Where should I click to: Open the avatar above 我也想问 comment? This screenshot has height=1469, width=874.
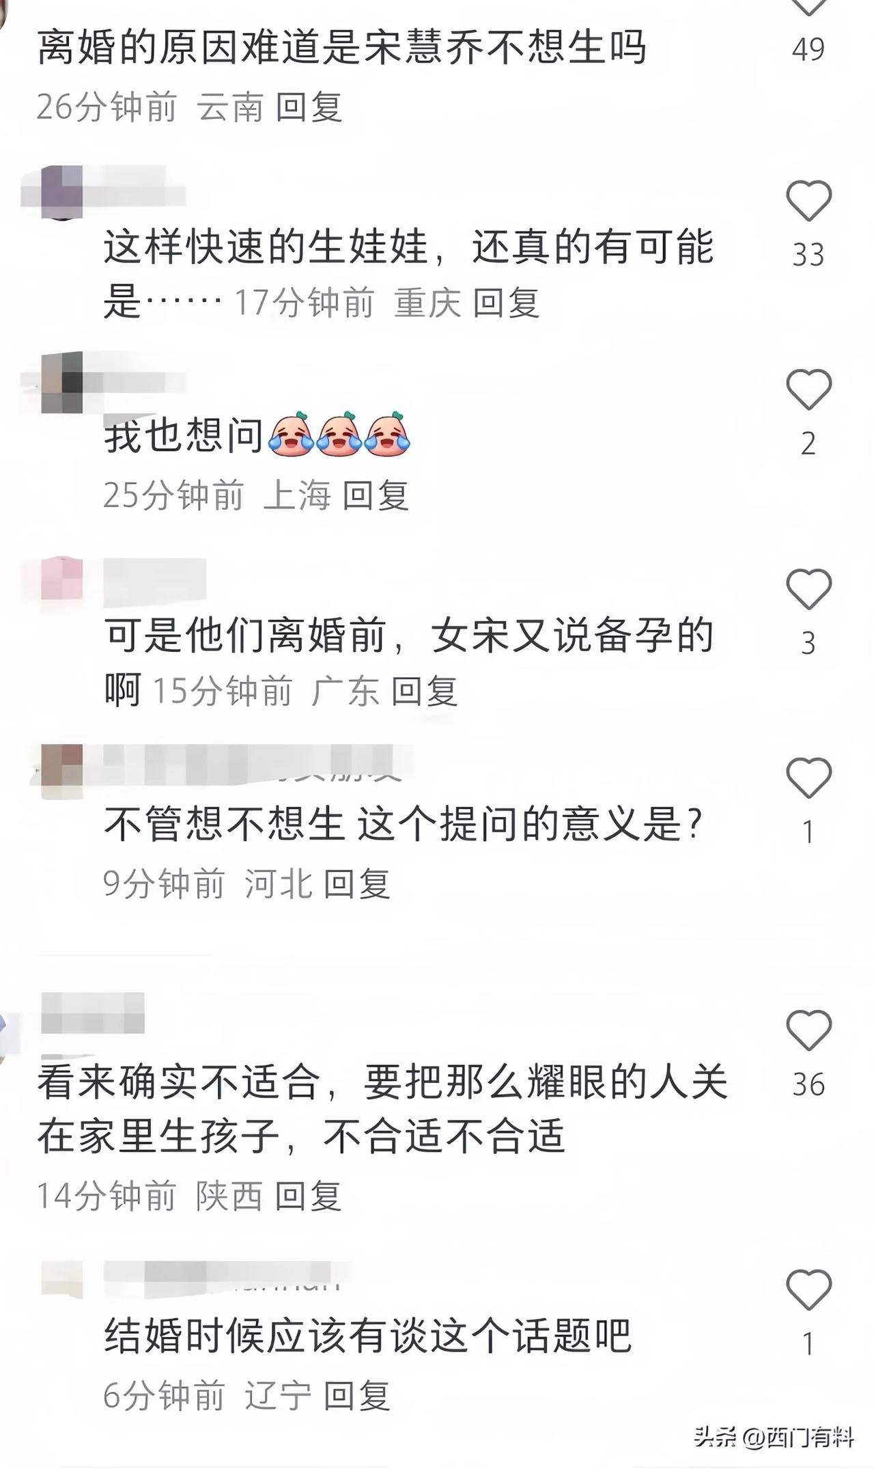(x=62, y=383)
